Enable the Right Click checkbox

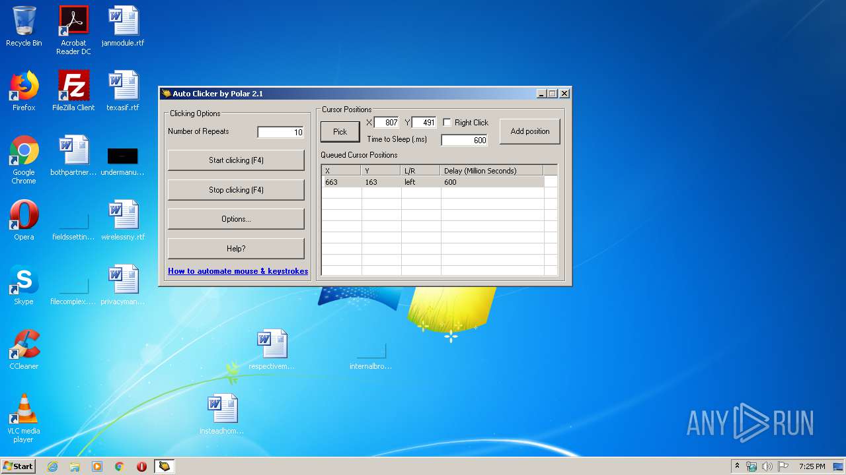[x=447, y=123]
